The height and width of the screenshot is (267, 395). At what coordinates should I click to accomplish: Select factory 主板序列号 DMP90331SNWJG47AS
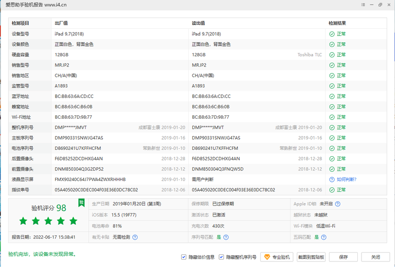[x=79, y=138]
